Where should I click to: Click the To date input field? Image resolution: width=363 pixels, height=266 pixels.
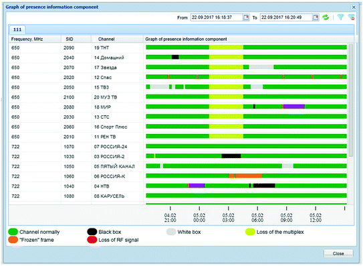click(286, 17)
